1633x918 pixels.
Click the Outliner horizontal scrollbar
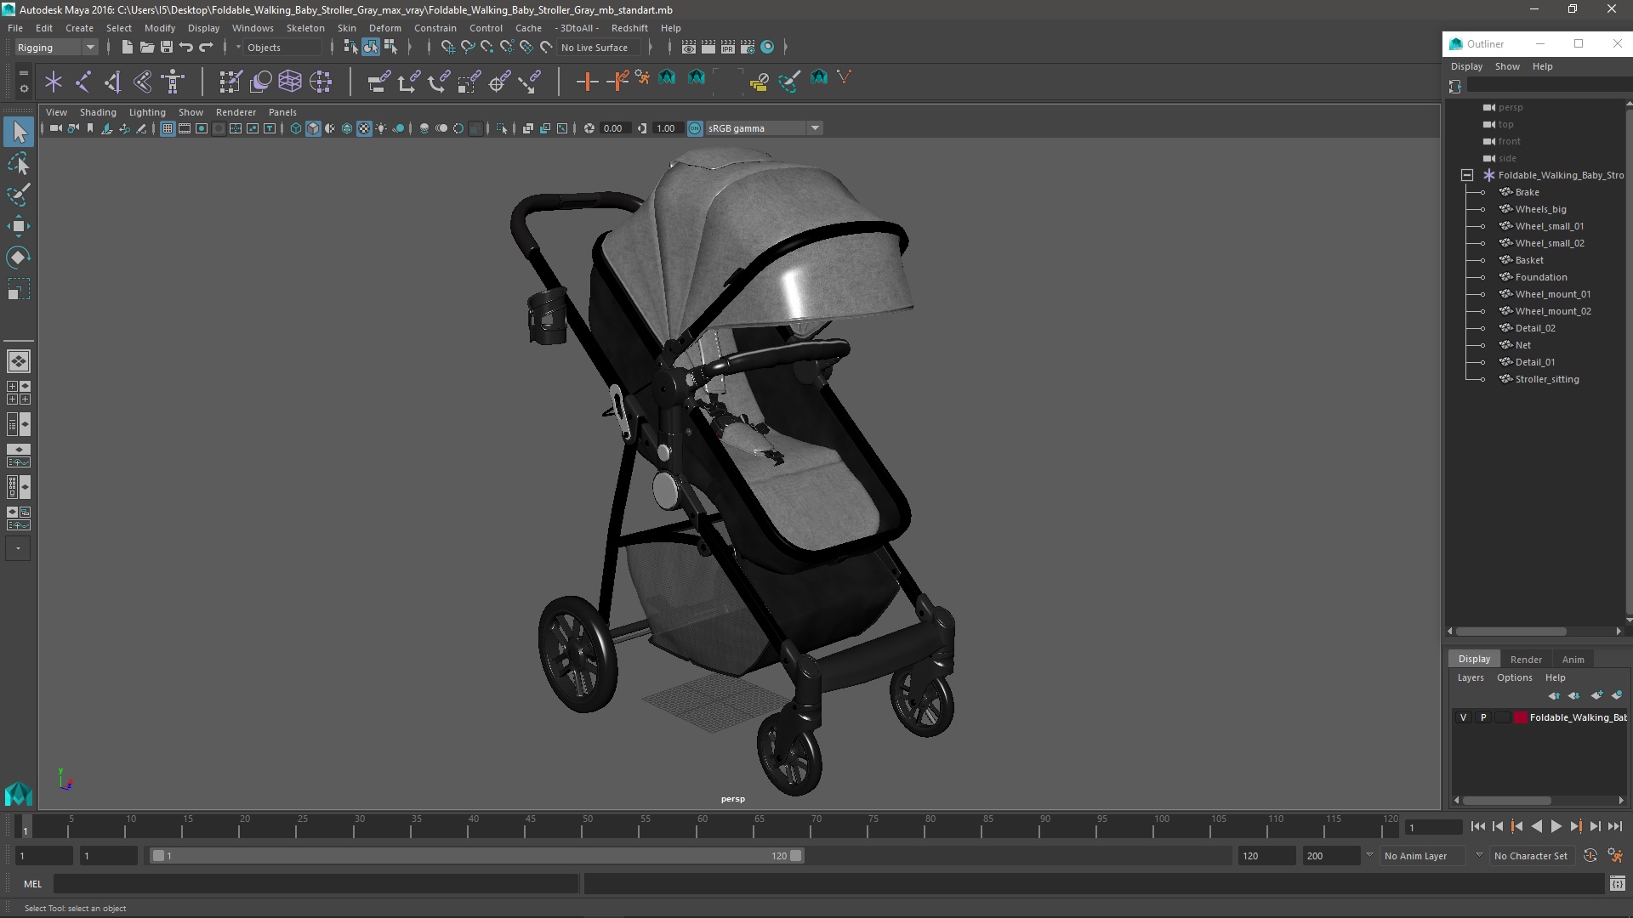point(1511,632)
